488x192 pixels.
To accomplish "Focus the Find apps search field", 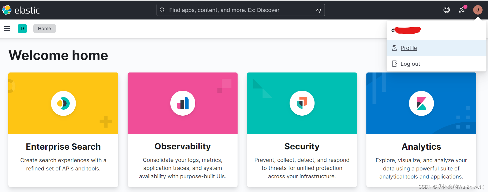I will (x=241, y=10).
